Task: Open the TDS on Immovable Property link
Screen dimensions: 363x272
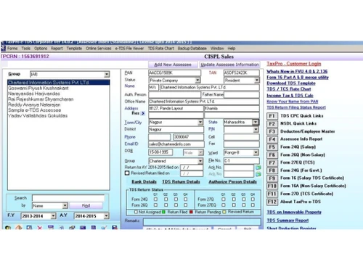Action: click(x=294, y=212)
